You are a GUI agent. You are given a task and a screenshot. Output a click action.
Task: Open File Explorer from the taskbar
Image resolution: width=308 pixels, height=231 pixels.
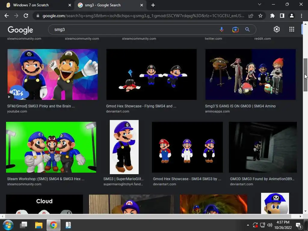pyautogui.click(x=39, y=225)
